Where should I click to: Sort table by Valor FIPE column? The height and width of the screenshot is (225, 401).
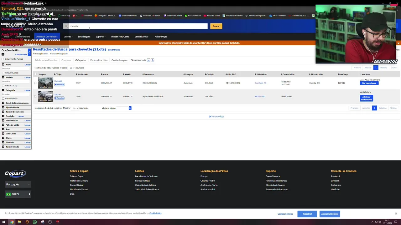point(231,74)
